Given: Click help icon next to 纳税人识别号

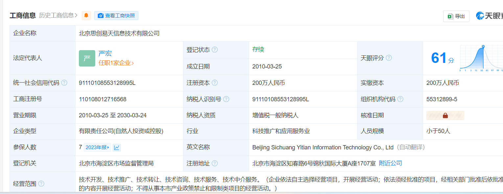Looking at the screenshot, I should point(226,99).
